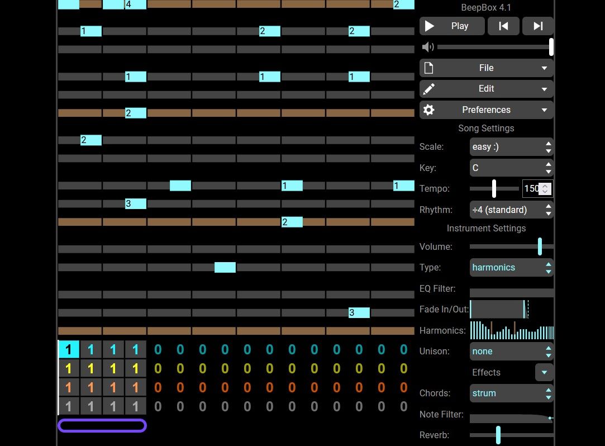Expand the Effects dropdown arrow

(x=544, y=372)
